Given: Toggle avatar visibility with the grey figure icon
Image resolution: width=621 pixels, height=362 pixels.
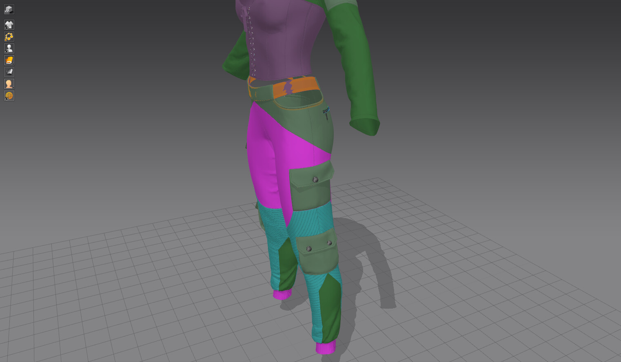Looking at the screenshot, I should click(x=9, y=49).
